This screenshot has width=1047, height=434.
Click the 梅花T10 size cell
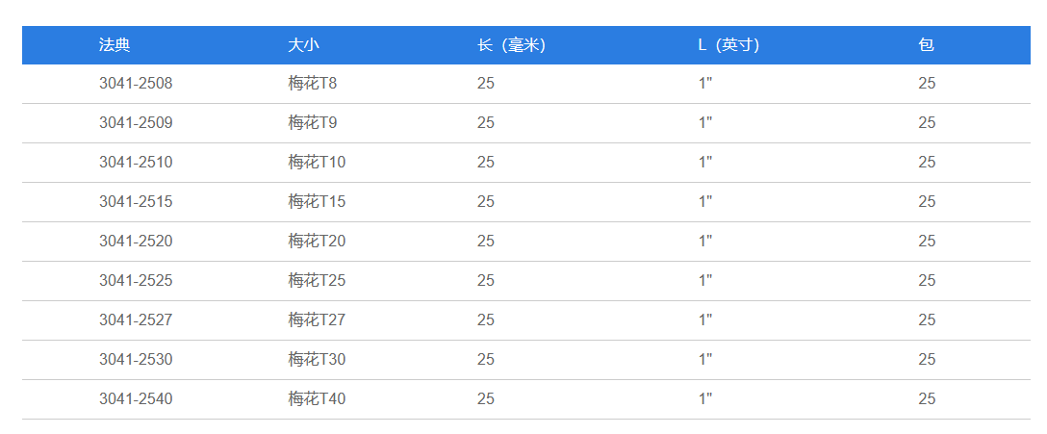tap(317, 163)
